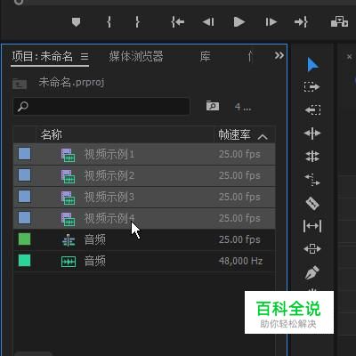Select the Ripple Edit tool
The image size is (356, 356).
pos(312,133)
